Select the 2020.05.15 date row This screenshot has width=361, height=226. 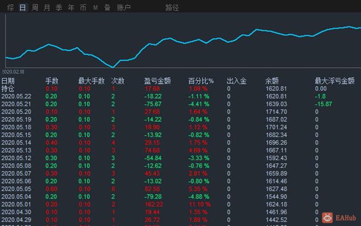tap(16, 135)
